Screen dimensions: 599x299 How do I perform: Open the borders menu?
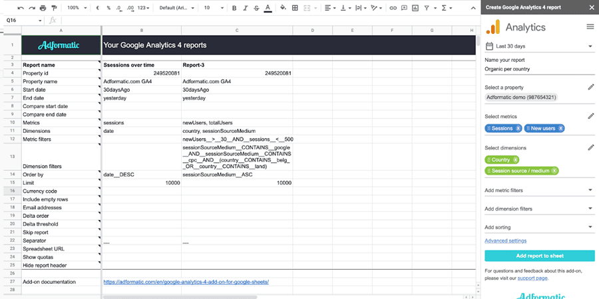tap(295, 7)
